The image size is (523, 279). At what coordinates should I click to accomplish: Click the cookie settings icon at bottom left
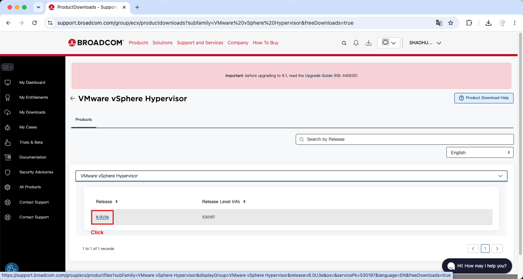point(12,269)
